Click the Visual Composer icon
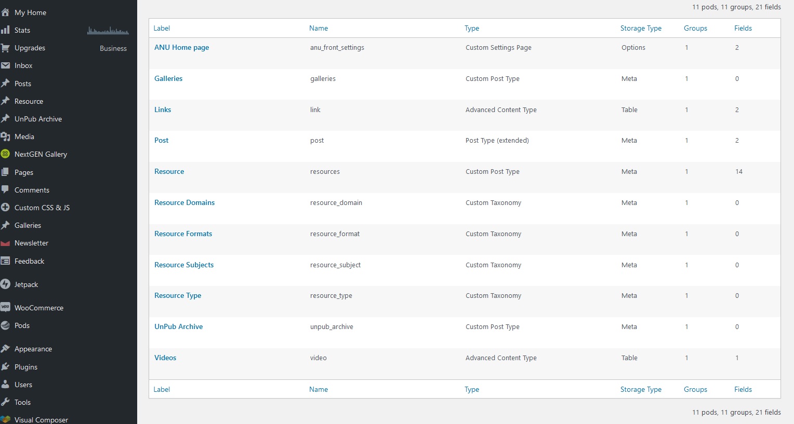Screen dimensions: 794x424 click(x=6, y=419)
